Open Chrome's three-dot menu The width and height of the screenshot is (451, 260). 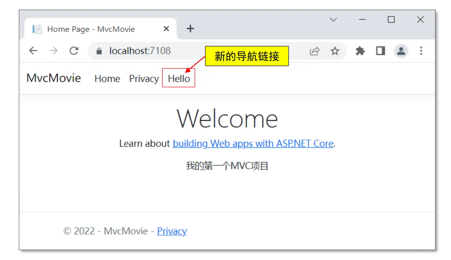pos(421,51)
